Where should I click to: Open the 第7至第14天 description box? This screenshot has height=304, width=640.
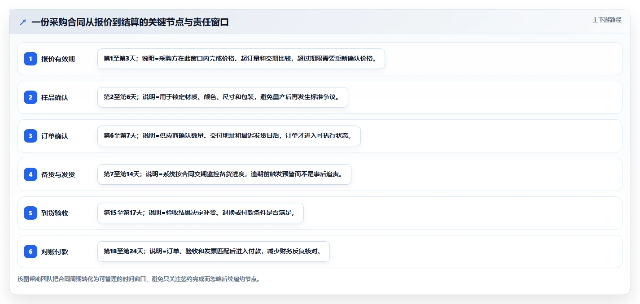coord(224,174)
